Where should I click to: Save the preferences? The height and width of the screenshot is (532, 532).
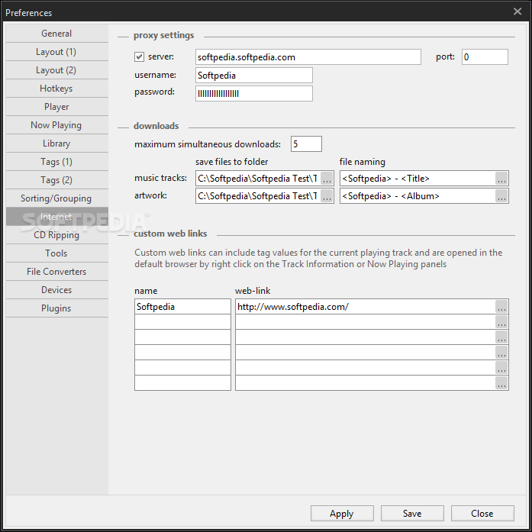[412, 514]
